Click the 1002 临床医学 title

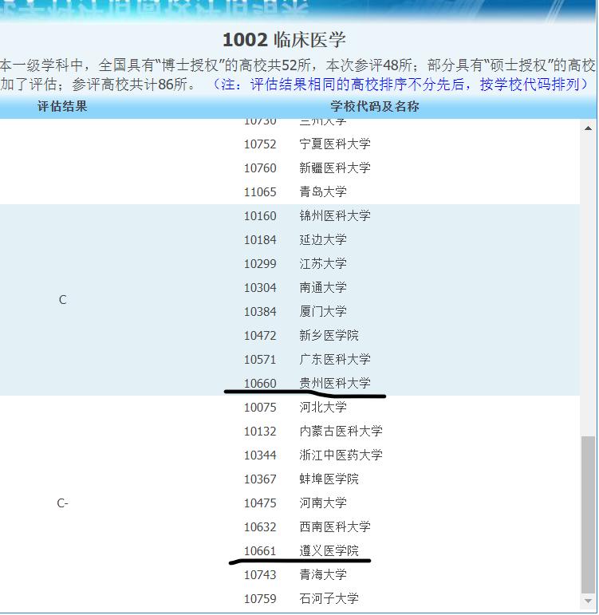click(284, 40)
